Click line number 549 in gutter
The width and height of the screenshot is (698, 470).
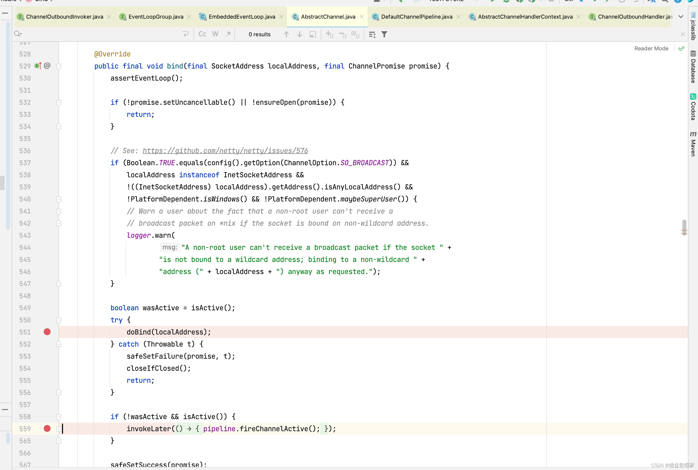(x=25, y=308)
